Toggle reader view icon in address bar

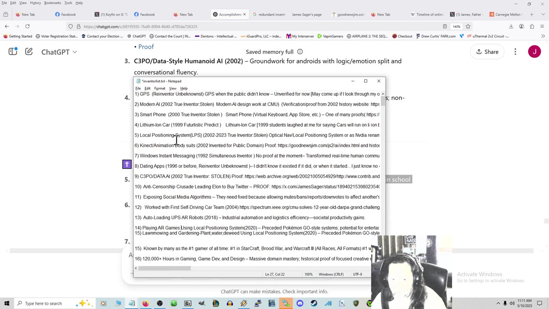(445, 27)
